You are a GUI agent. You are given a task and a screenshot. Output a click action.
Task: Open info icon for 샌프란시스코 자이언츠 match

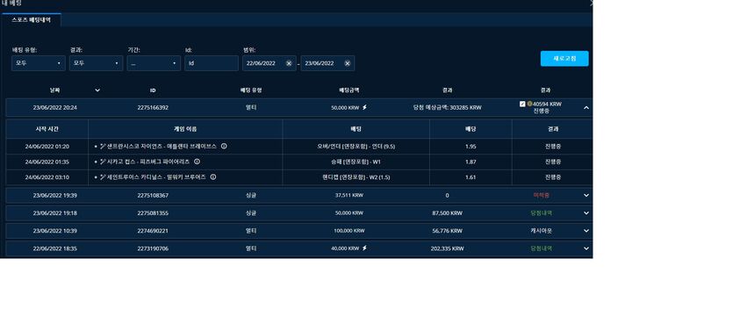224,147
